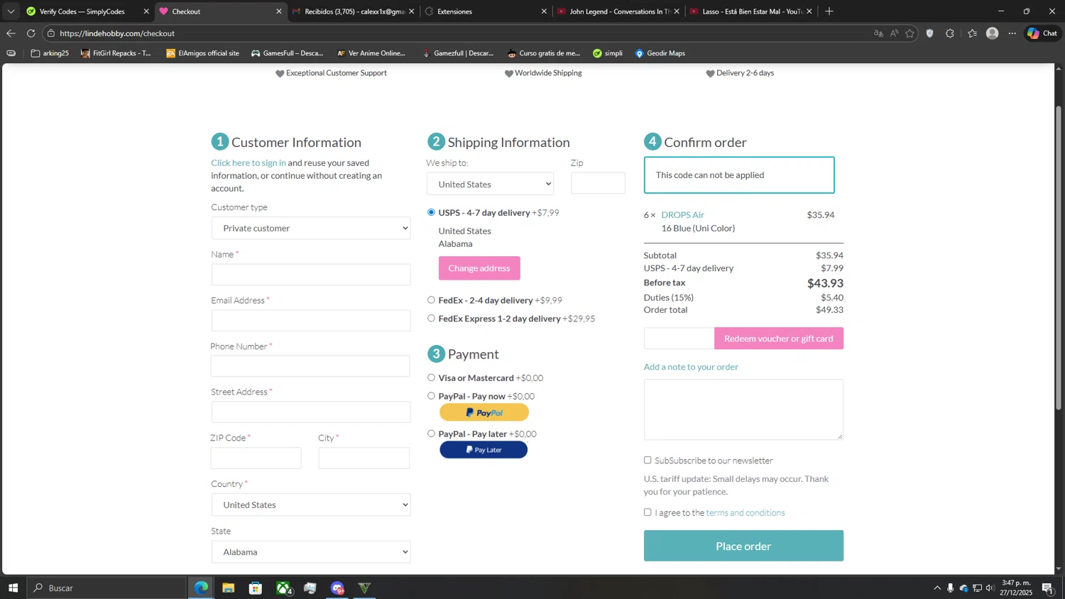Open terms and conditions link

click(x=745, y=512)
